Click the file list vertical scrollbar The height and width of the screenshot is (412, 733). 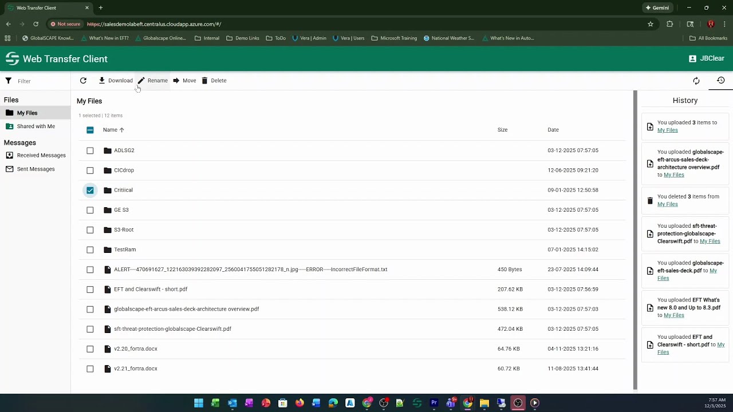(635, 240)
